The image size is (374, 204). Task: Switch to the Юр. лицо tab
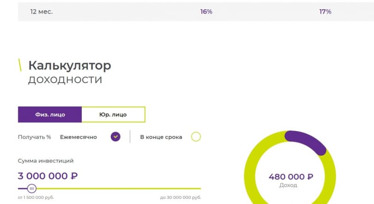pyautogui.click(x=113, y=114)
